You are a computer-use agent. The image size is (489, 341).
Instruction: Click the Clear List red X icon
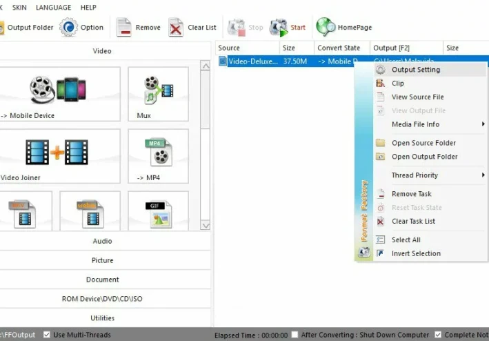click(x=176, y=28)
